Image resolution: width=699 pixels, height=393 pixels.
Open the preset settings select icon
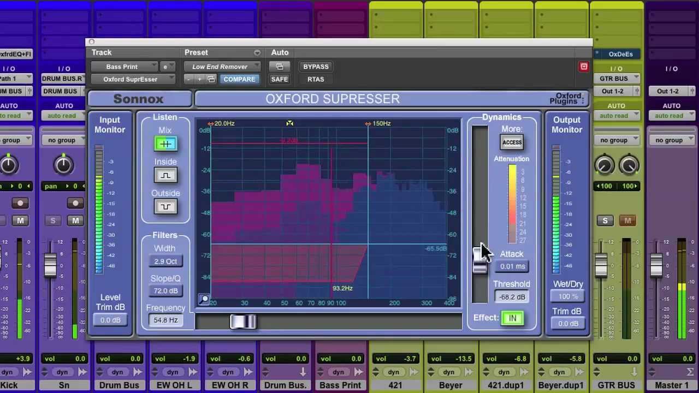tap(211, 79)
